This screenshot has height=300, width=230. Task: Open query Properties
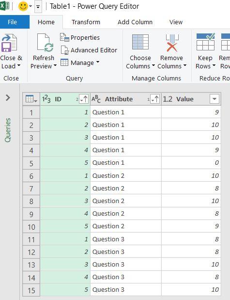point(80,37)
